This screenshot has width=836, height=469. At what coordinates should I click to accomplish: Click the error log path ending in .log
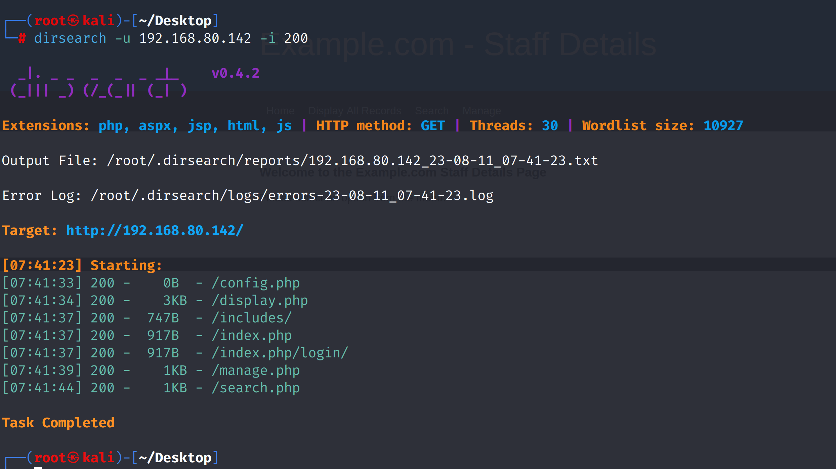point(292,196)
